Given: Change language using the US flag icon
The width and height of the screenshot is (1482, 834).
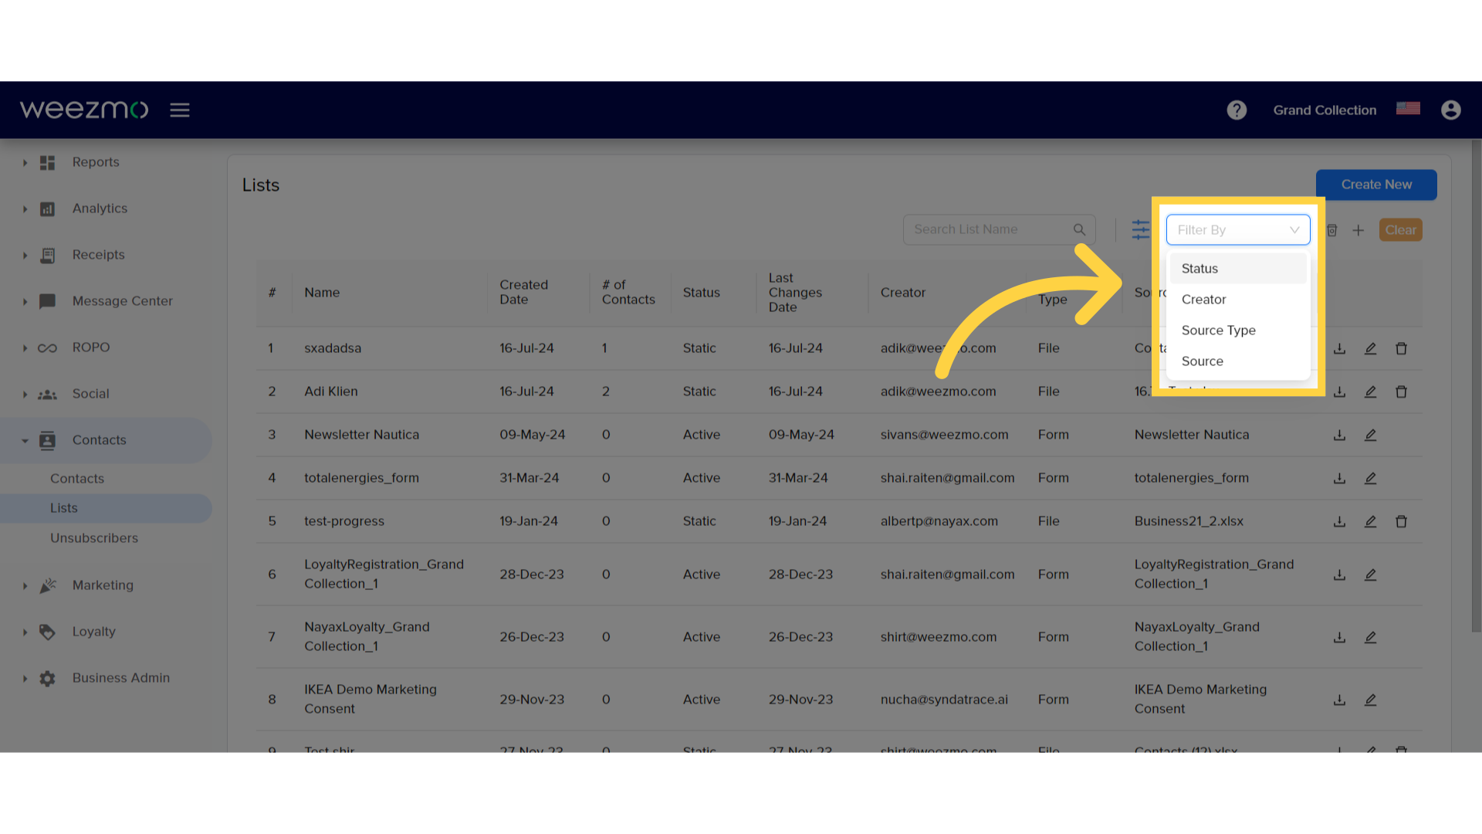Looking at the screenshot, I should click(x=1408, y=109).
